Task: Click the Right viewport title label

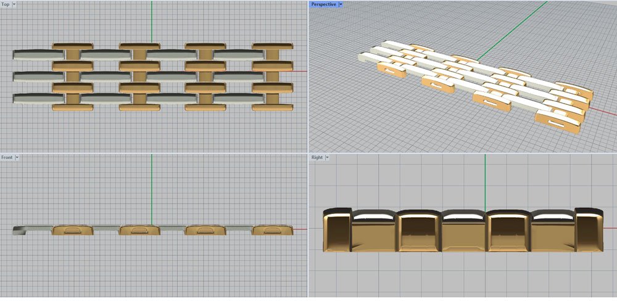Action: pyautogui.click(x=317, y=157)
